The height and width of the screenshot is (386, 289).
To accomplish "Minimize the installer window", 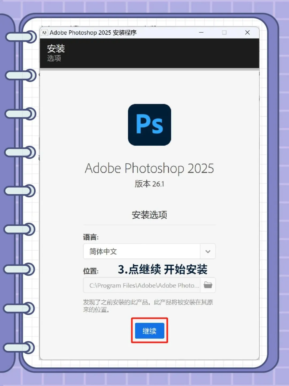I will point(201,32).
